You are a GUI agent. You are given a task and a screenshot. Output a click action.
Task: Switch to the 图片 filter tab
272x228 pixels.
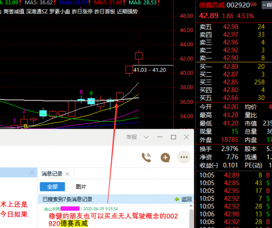pos(81,187)
